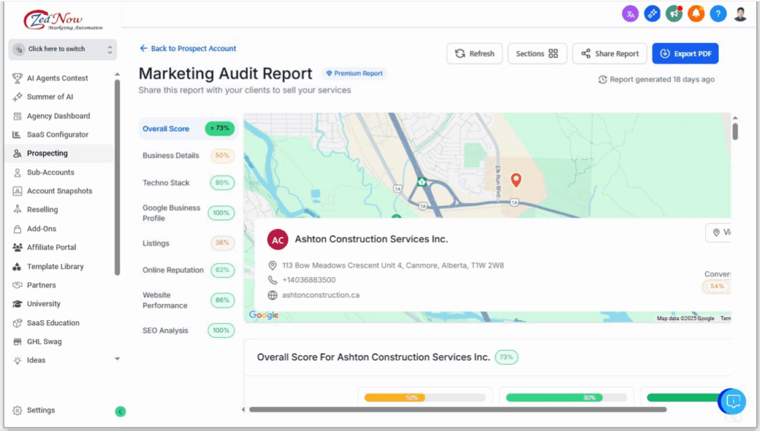Screen dimensions: 760x432
Task: Click the Export PDF button
Action: 685,53
